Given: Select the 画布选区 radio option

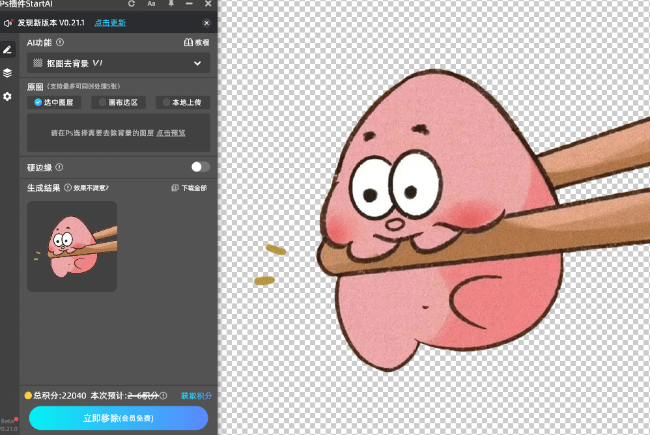Looking at the screenshot, I should coord(118,102).
